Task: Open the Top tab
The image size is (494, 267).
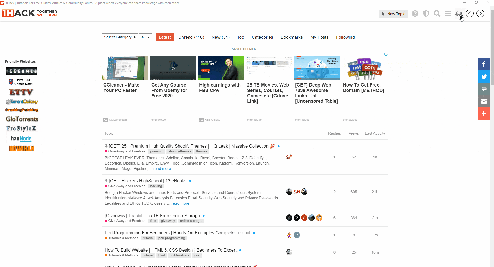Action: click(x=241, y=37)
